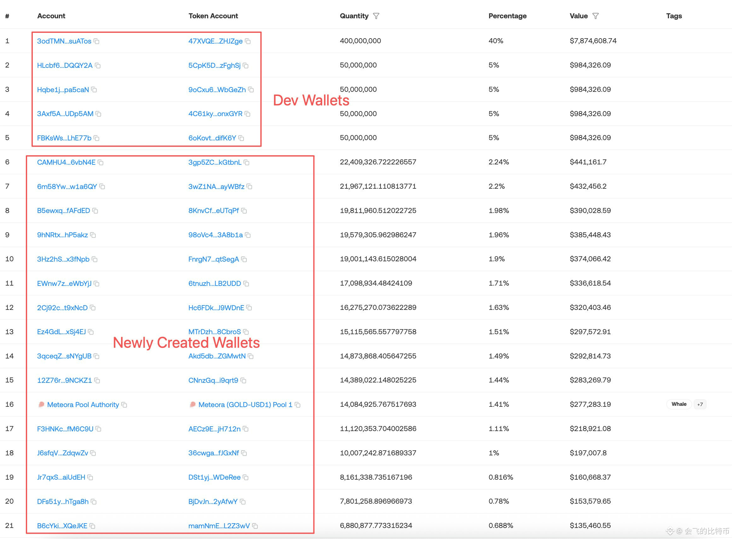
Task: Copy account address 9hNRtx...hP5akz
Action: click(x=93, y=235)
